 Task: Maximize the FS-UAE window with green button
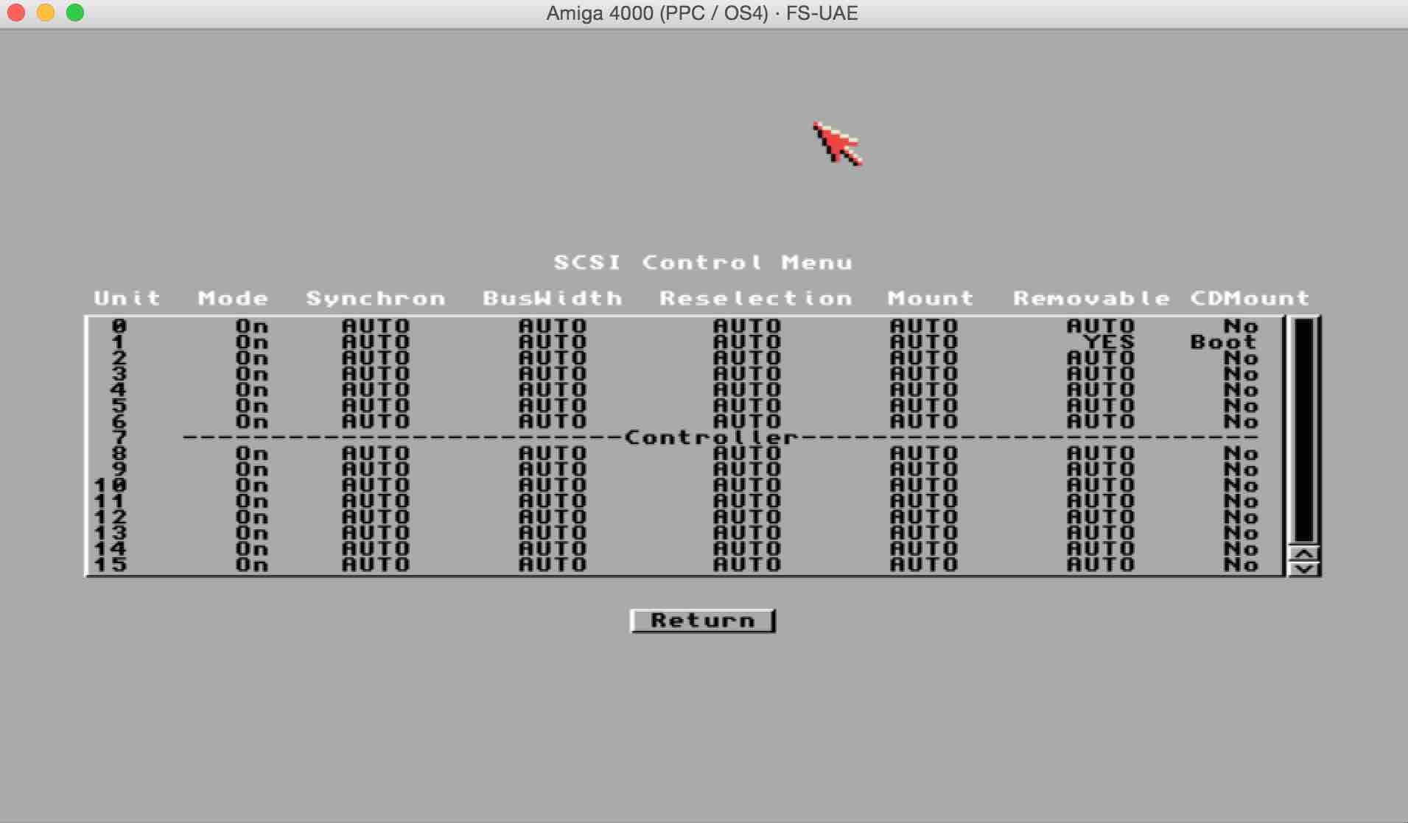tap(75, 13)
